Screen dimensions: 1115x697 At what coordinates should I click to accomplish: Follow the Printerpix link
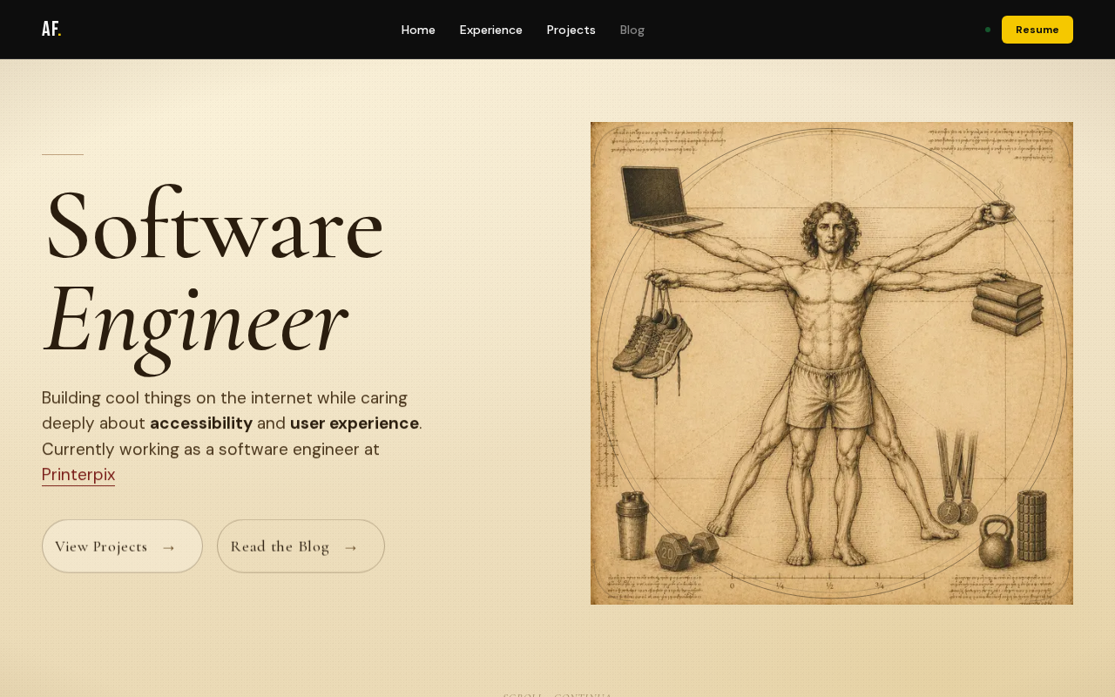pyautogui.click(x=78, y=475)
